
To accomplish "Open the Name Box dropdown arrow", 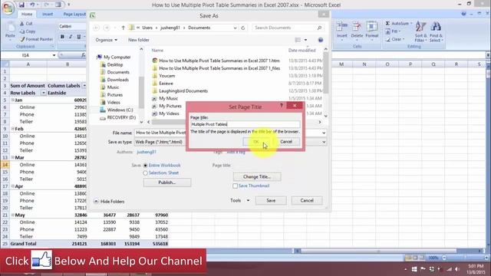I will pos(54,55).
